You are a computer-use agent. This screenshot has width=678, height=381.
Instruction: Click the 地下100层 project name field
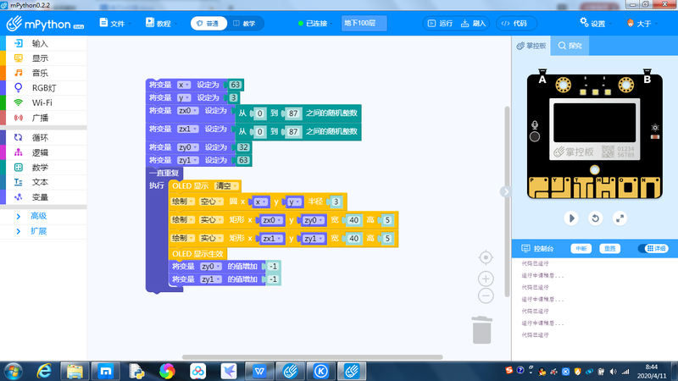365,24
